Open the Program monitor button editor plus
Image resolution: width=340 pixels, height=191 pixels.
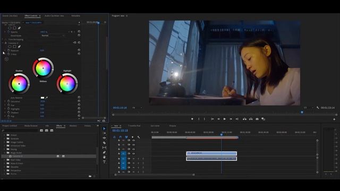point(334,119)
